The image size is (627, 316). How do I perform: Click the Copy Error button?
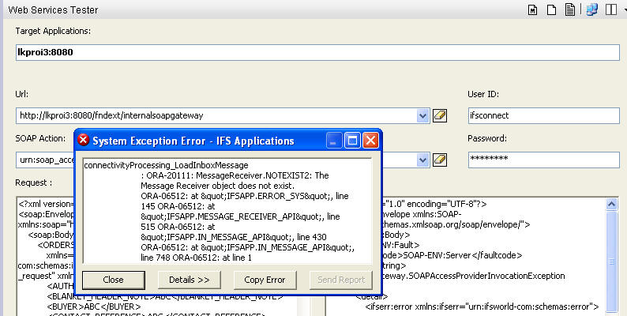click(265, 280)
